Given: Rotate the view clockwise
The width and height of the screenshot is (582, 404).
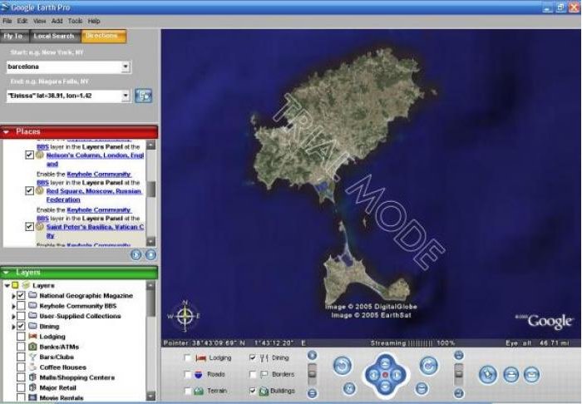Looking at the screenshot, I should pyautogui.click(x=429, y=366).
